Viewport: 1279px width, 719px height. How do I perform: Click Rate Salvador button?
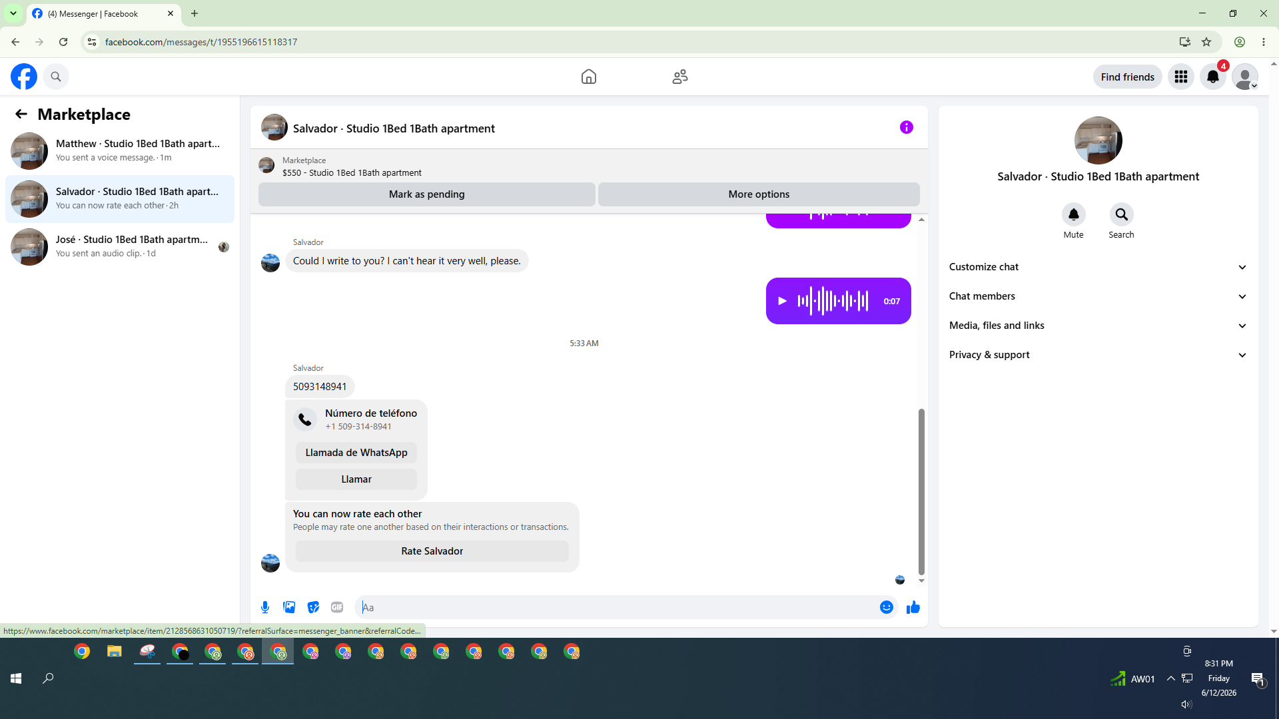coord(432,551)
